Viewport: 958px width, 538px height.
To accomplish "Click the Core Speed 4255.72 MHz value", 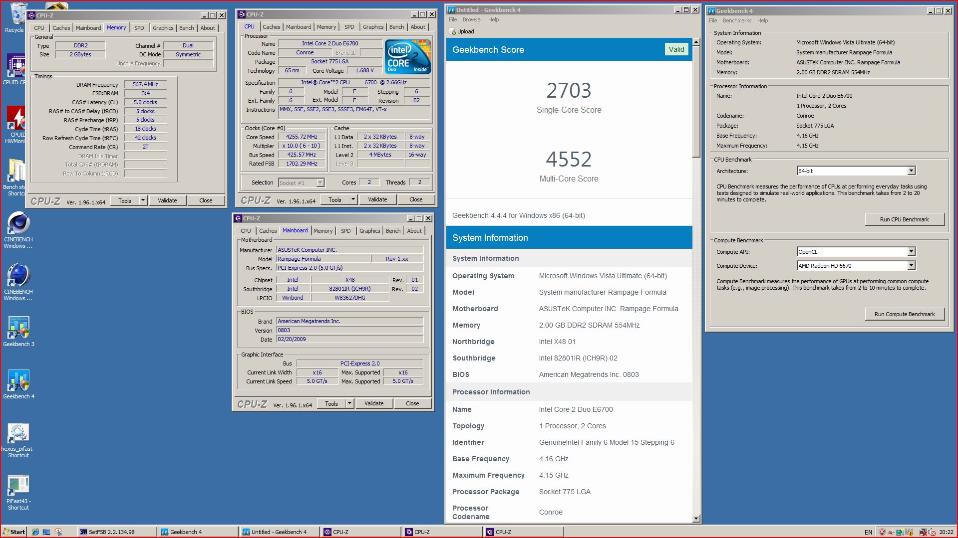I will tap(302, 137).
